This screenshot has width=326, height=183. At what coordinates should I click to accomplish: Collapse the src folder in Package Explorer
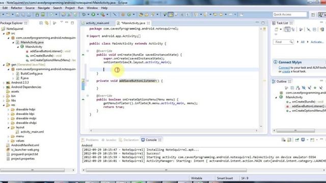(x=4, y=34)
